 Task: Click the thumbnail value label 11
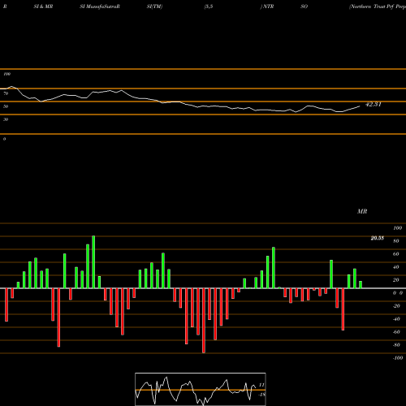pos(261,385)
